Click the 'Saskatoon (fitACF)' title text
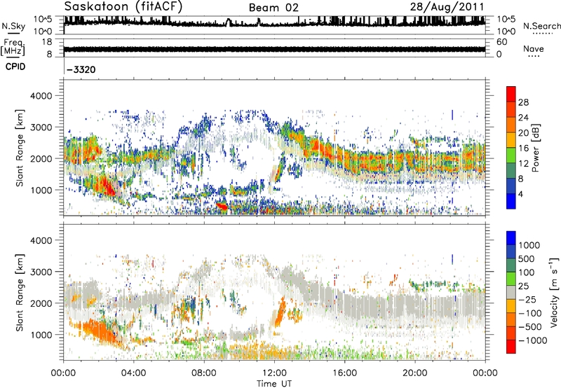Viewport: 561px width, 388px height. (x=123, y=6)
